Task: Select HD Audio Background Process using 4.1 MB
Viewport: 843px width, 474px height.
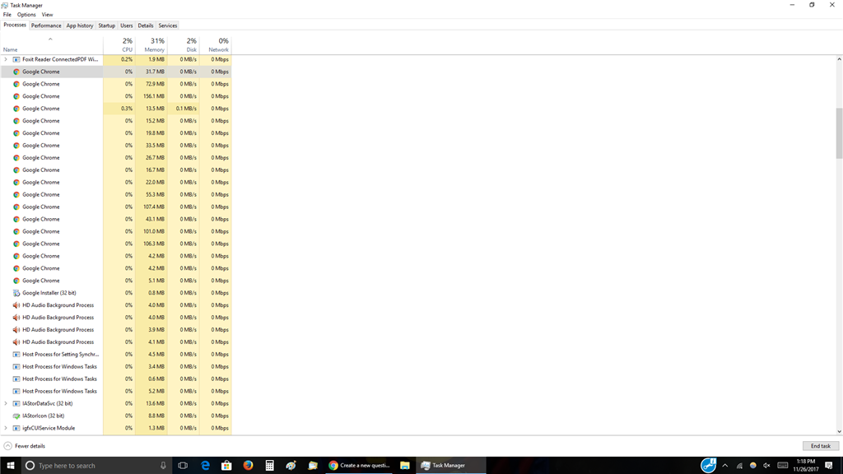Action: 116,342
